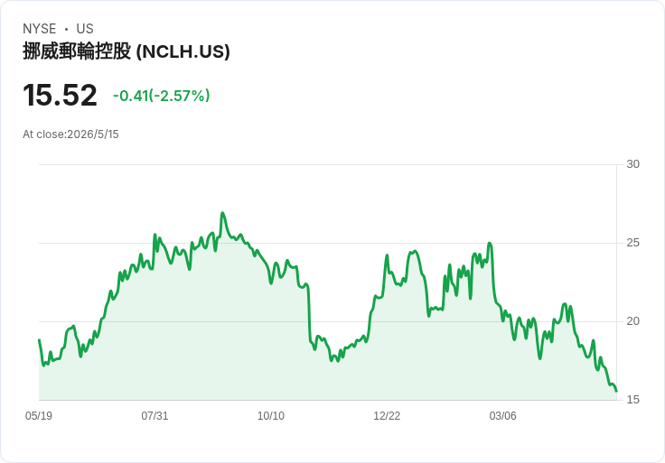
Task: Click the 25 horizontal gridline
Action: point(327,243)
